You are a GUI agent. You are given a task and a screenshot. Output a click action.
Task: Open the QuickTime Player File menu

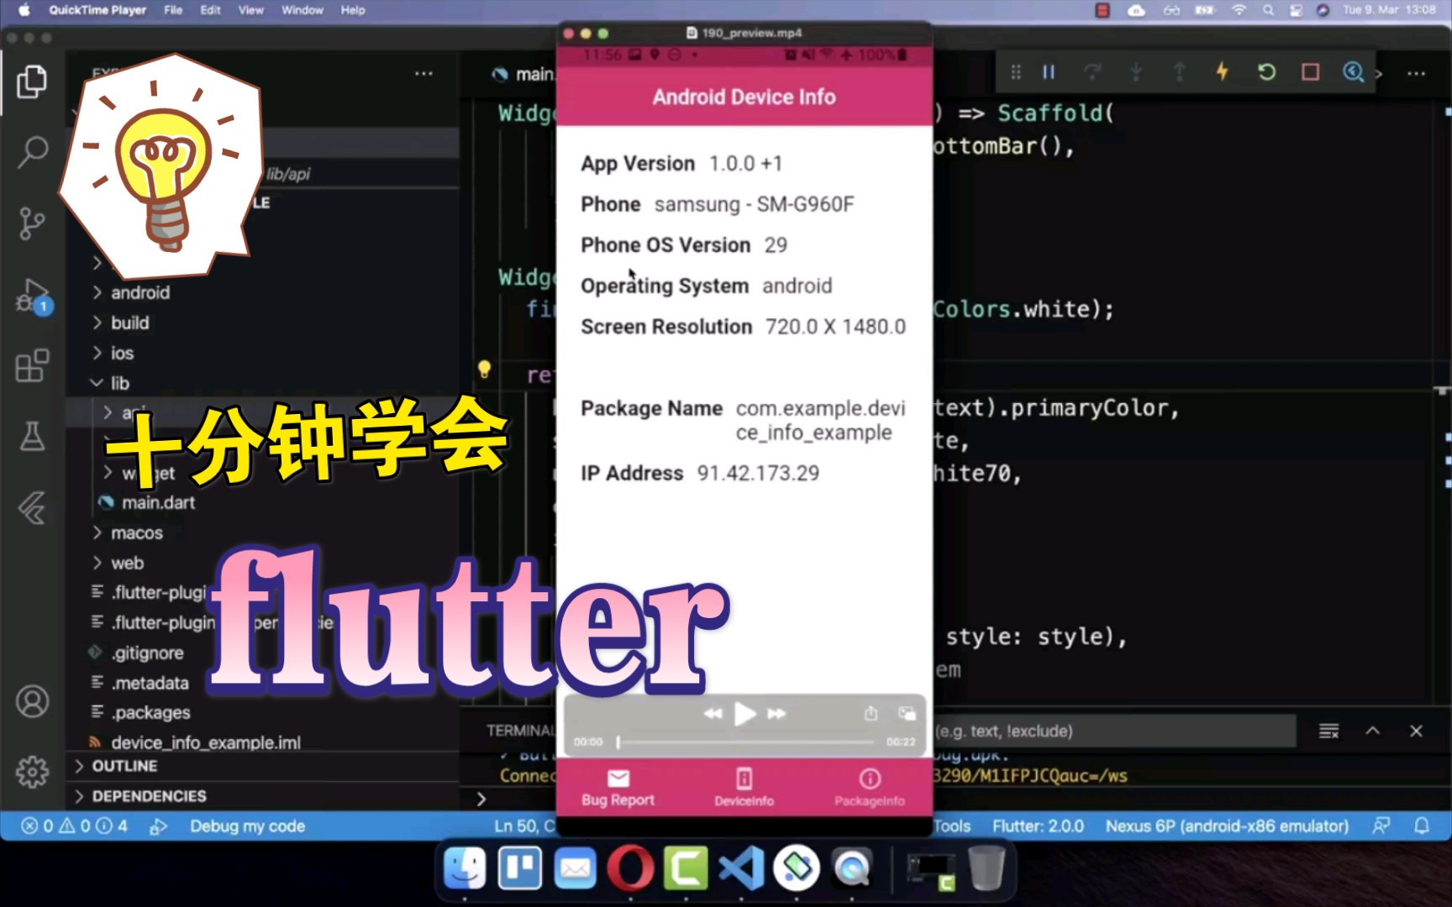click(x=173, y=10)
